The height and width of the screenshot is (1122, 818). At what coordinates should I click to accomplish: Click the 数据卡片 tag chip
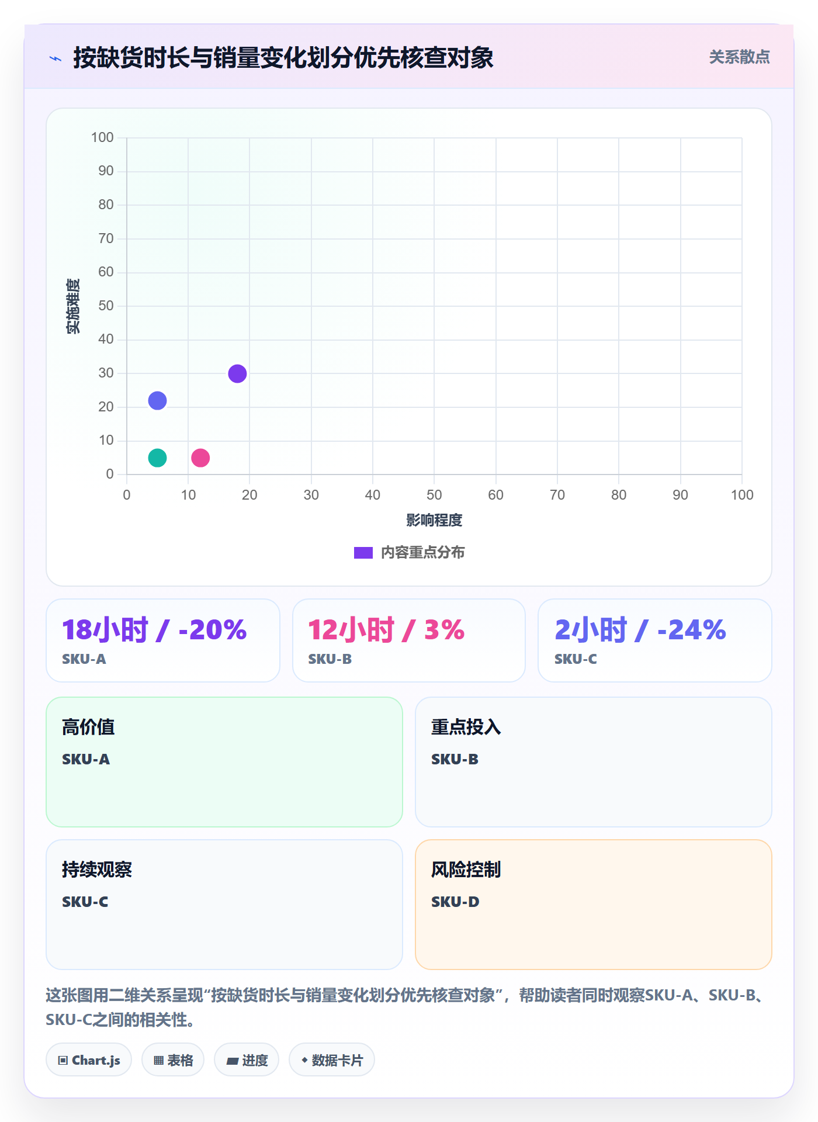tap(332, 1060)
